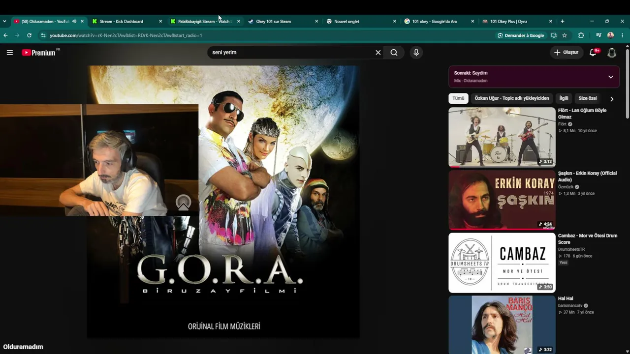Open the Özmüzik channel name

[566, 187]
